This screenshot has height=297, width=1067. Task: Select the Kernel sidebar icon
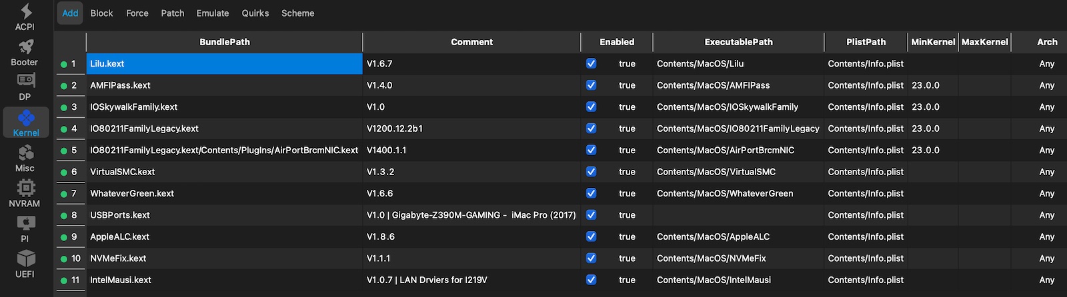(26, 123)
